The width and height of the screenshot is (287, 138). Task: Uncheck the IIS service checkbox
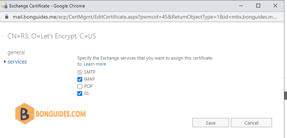coord(80,93)
